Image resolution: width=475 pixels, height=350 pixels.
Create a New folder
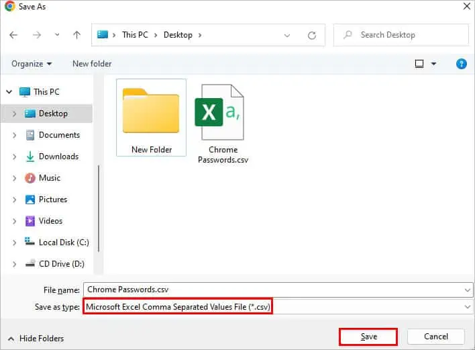pyautogui.click(x=92, y=64)
